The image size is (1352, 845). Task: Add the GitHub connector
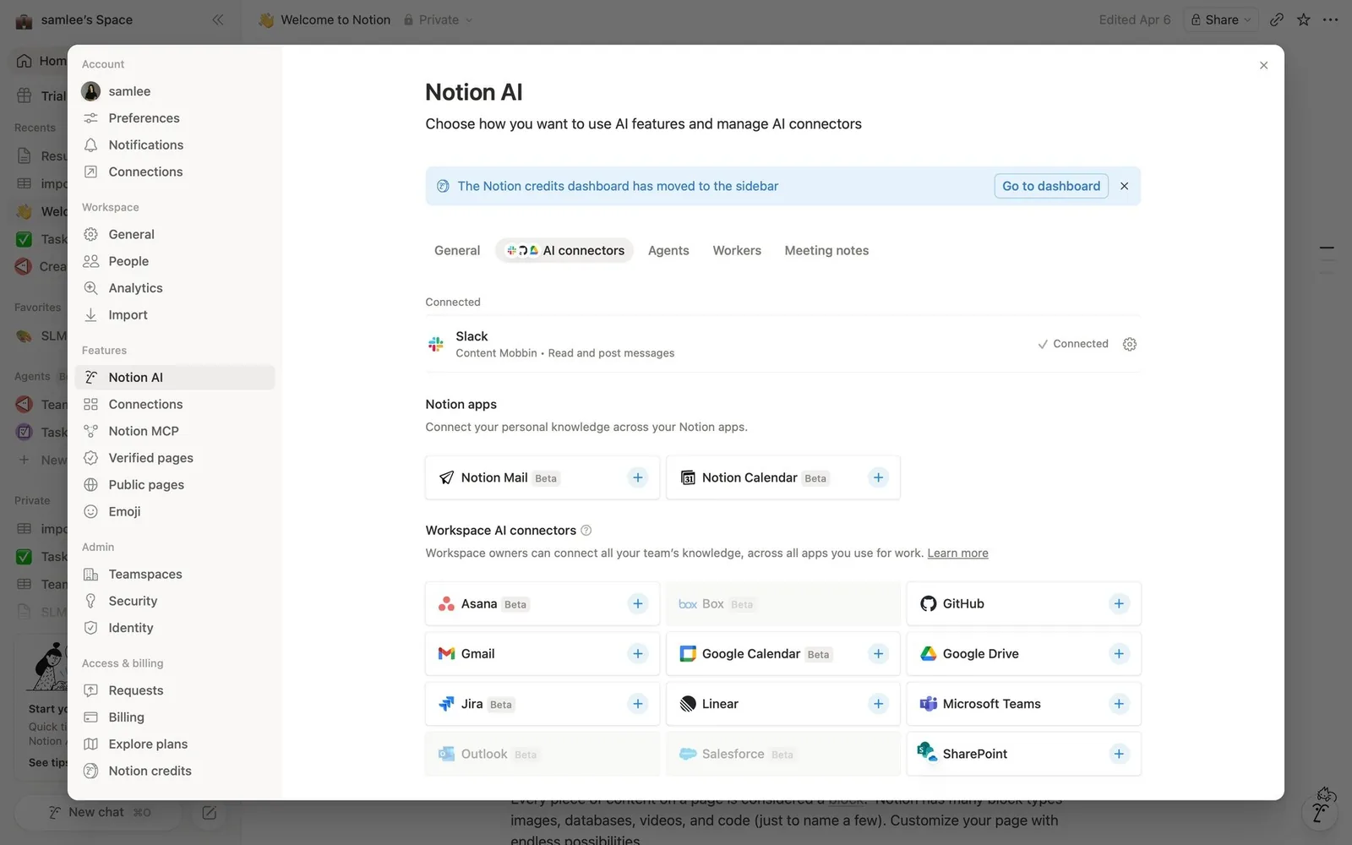pos(1119,603)
